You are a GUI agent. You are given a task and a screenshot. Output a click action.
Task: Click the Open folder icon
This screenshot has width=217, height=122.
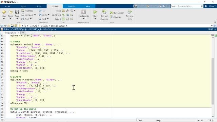tap(11, 12)
